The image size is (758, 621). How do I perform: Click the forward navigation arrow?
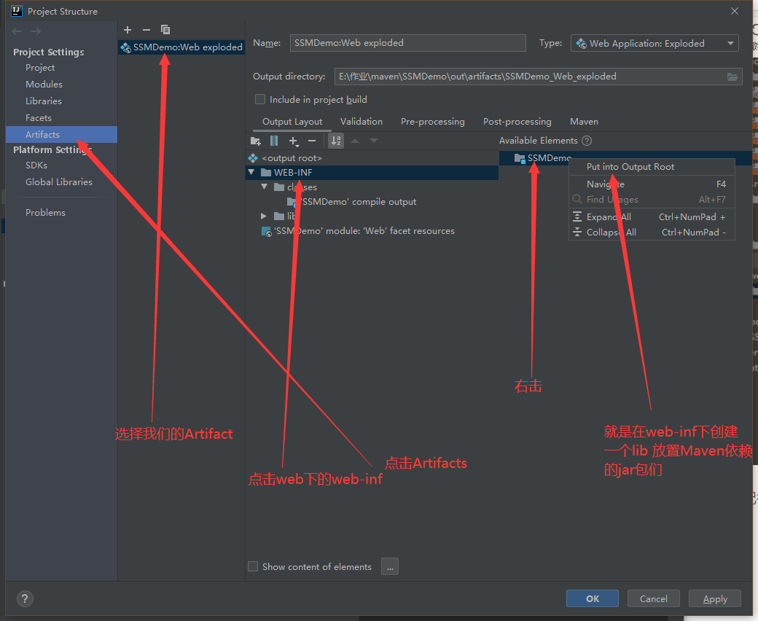tap(36, 31)
